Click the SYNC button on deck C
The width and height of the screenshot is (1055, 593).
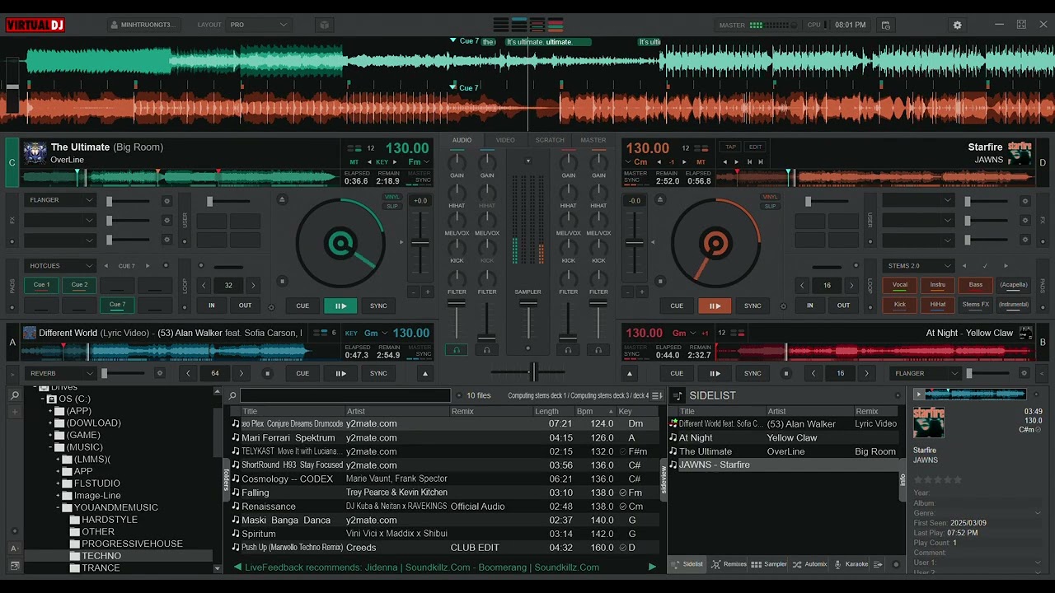pos(378,306)
